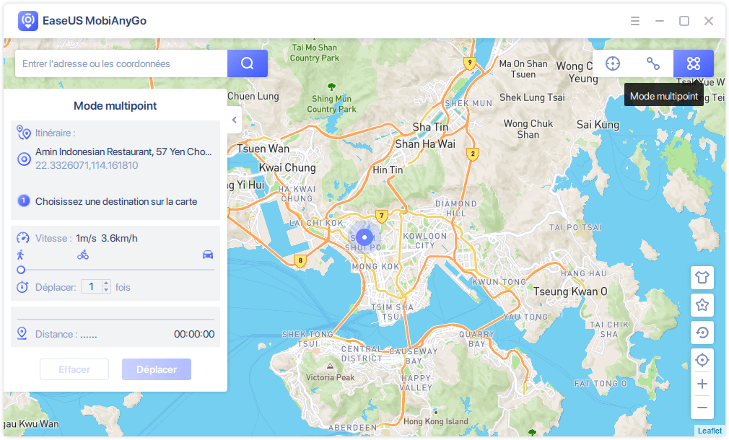Screen dimensions: 729x440
Task: Select walking speed icon
Action: click(19, 255)
